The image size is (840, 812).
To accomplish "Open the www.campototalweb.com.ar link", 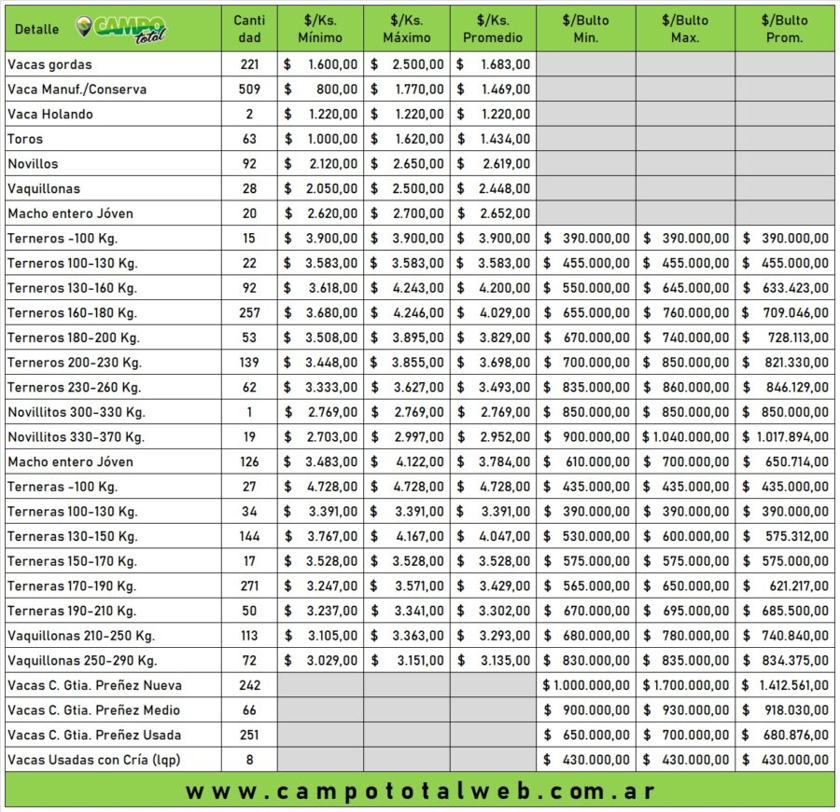I will click(419, 791).
